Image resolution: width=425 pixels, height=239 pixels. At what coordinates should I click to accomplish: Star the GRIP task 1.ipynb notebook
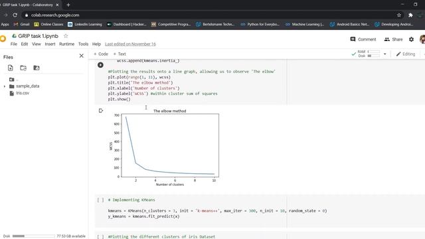(x=66, y=36)
